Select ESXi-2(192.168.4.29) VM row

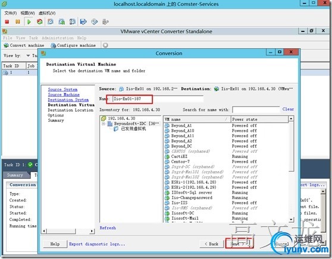tap(226, 187)
